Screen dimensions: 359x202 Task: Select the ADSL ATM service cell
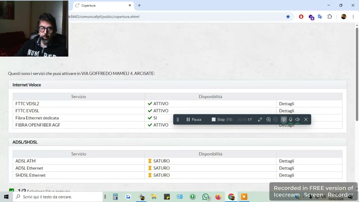tap(79, 161)
